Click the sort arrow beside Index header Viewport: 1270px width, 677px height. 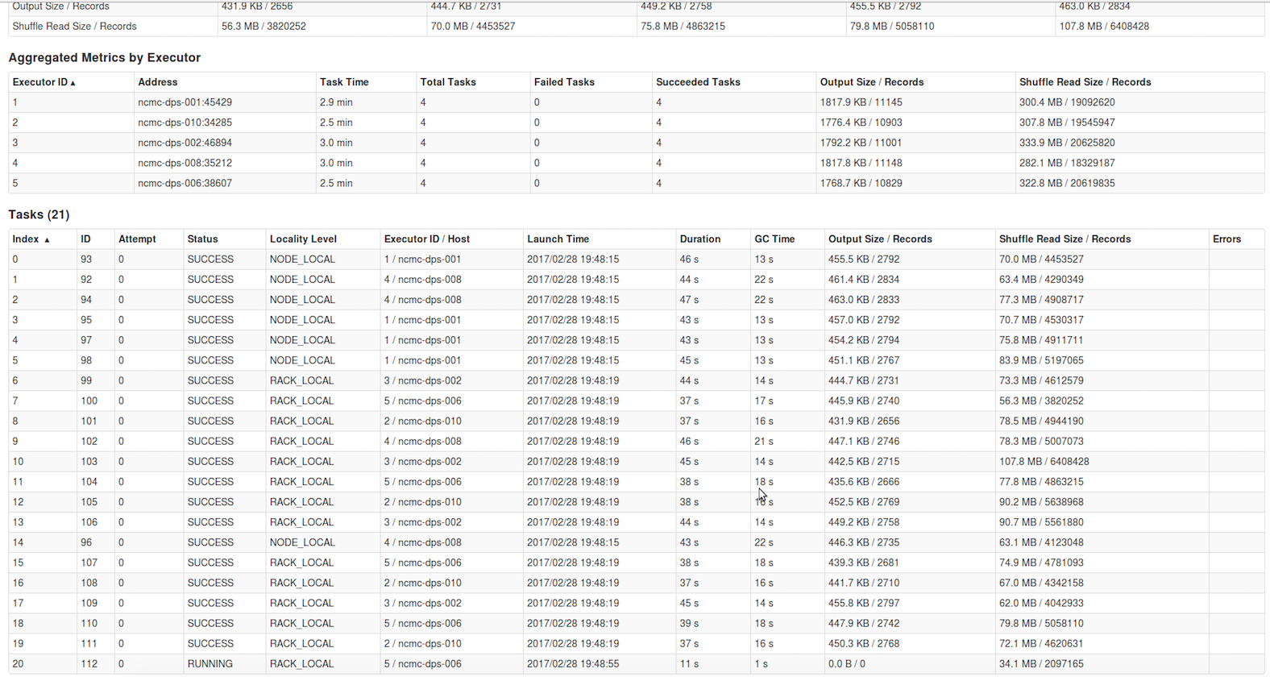[x=47, y=240]
